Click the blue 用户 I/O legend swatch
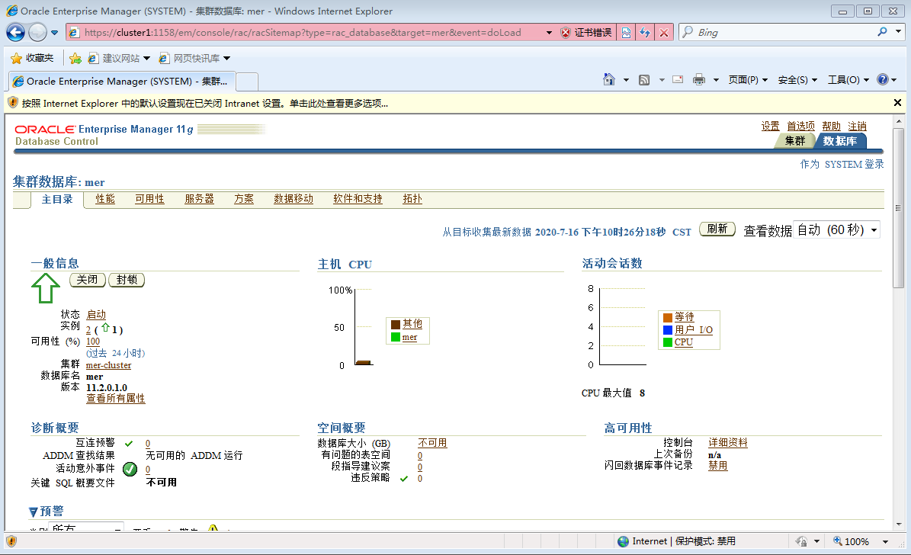This screenshot has height=555, width=911. point(668,330)
